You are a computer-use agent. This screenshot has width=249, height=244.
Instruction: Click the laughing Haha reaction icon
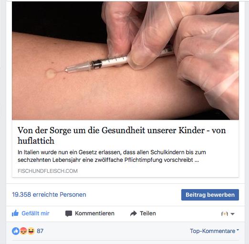(31, 231)
